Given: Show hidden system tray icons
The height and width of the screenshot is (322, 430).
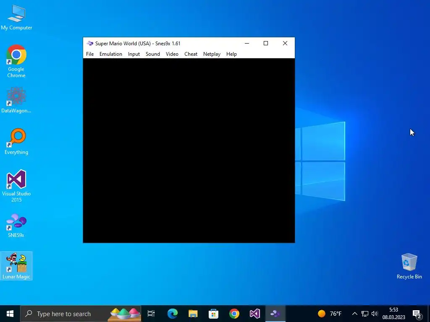Looking at the screenshot, I should click(354, 314).
